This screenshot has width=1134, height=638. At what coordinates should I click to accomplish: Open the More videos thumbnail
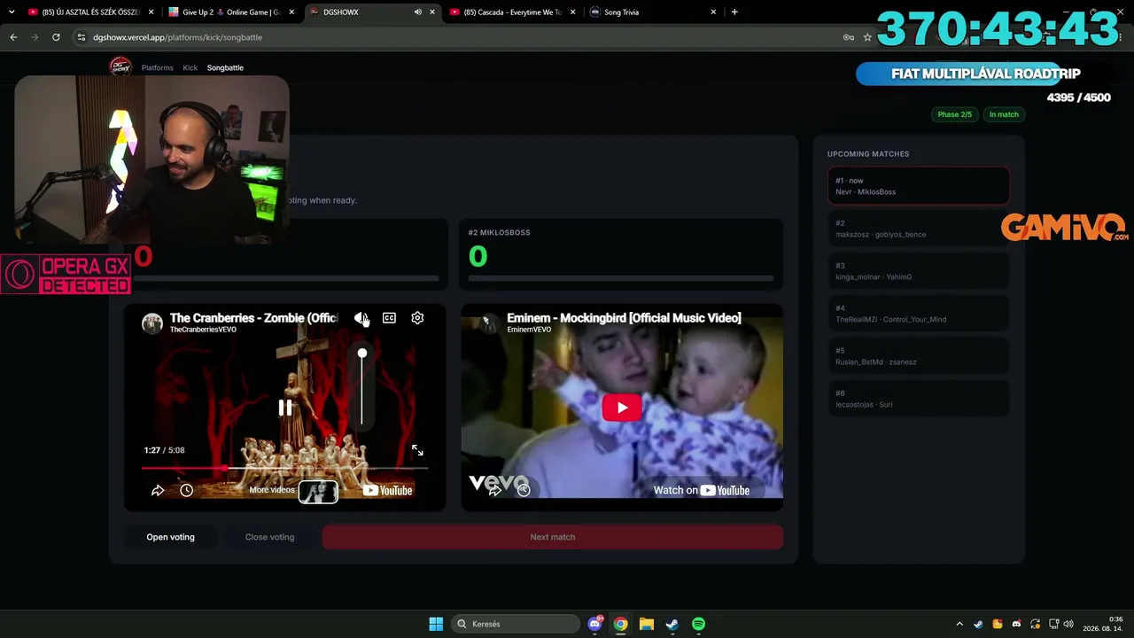318,491
